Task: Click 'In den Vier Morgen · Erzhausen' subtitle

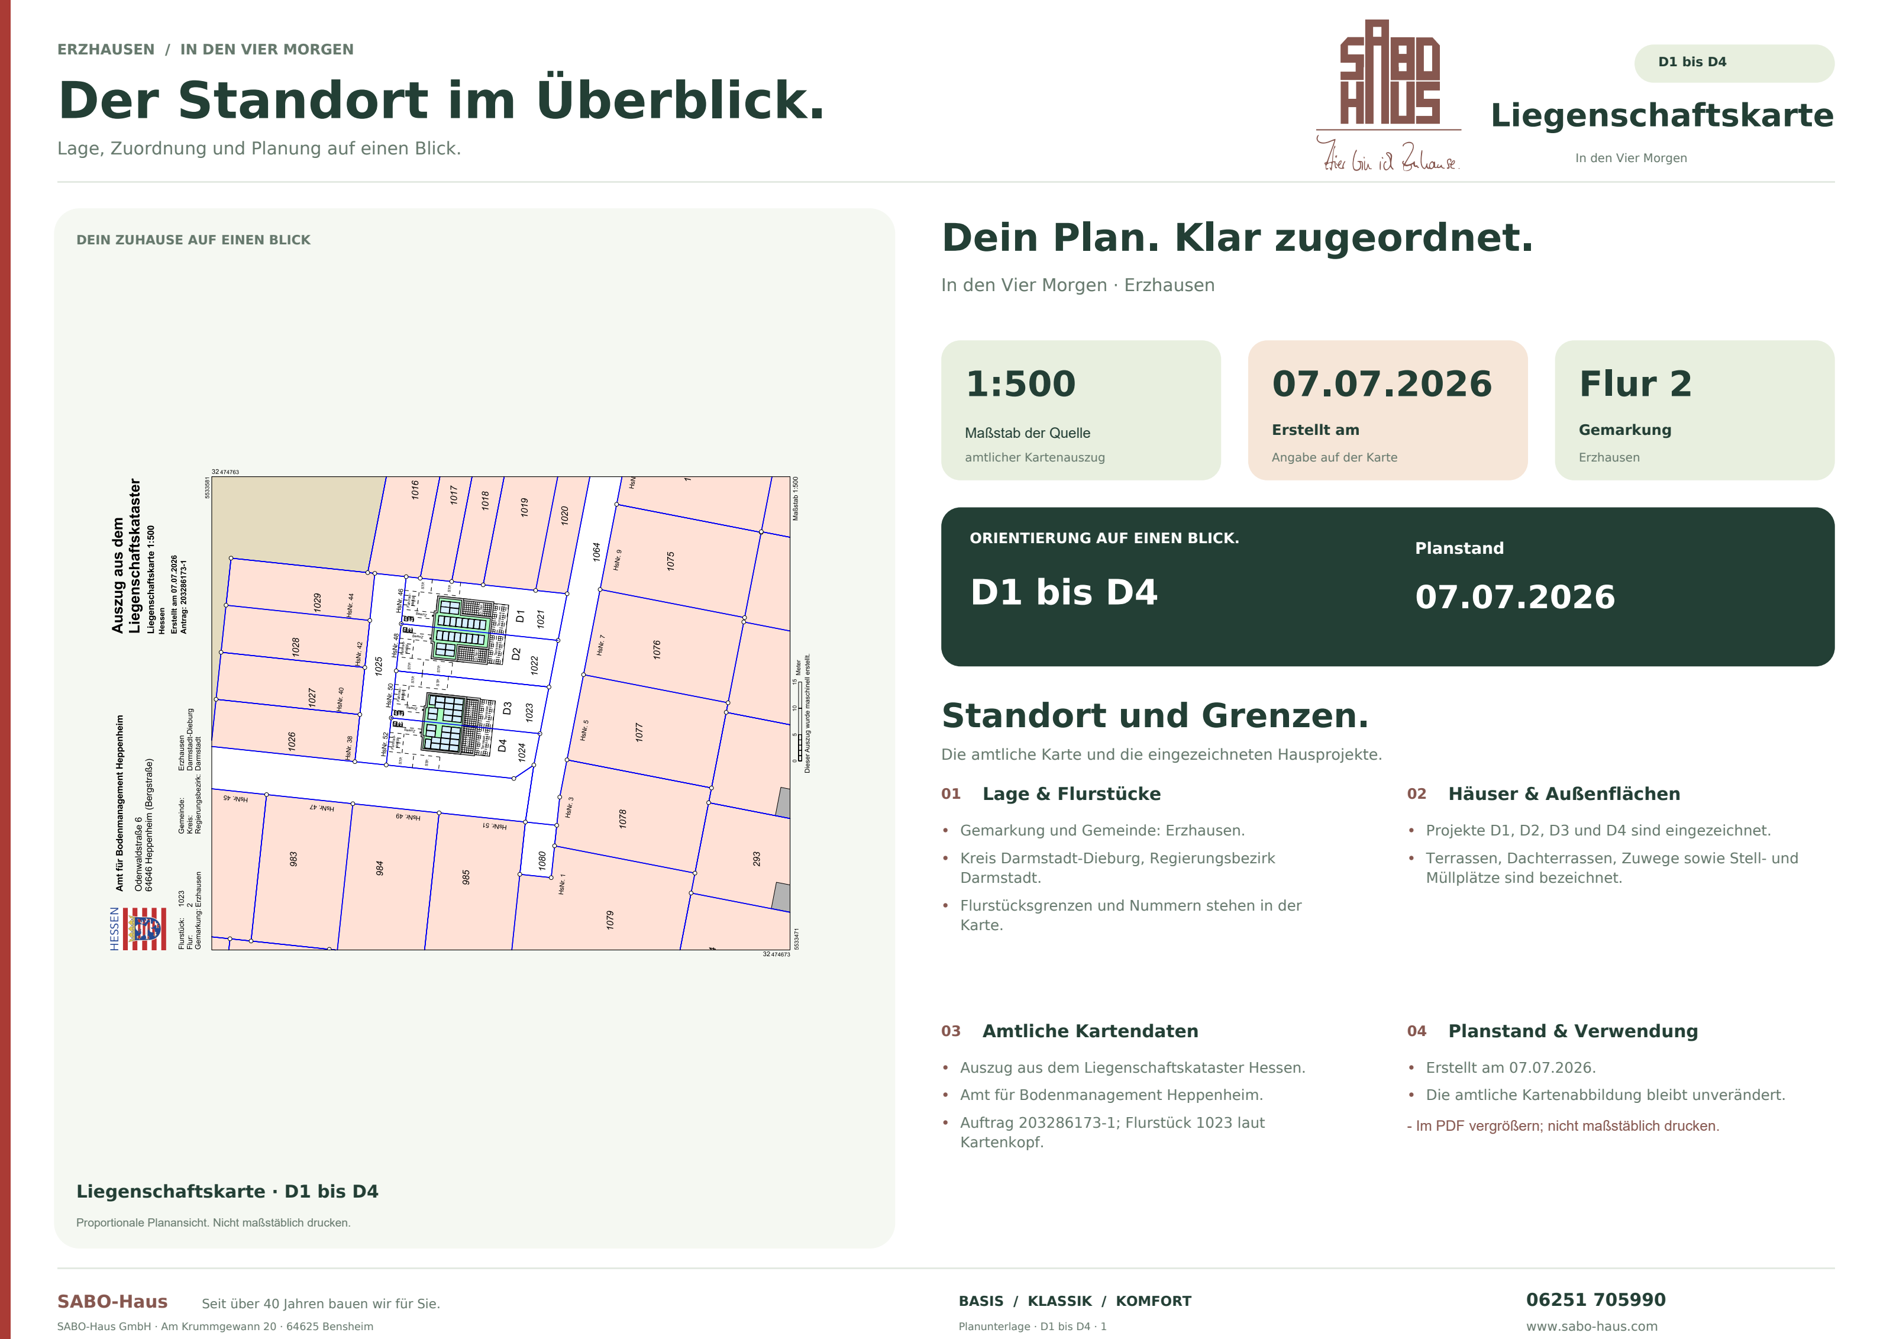Action: (x=1078, y=285)
